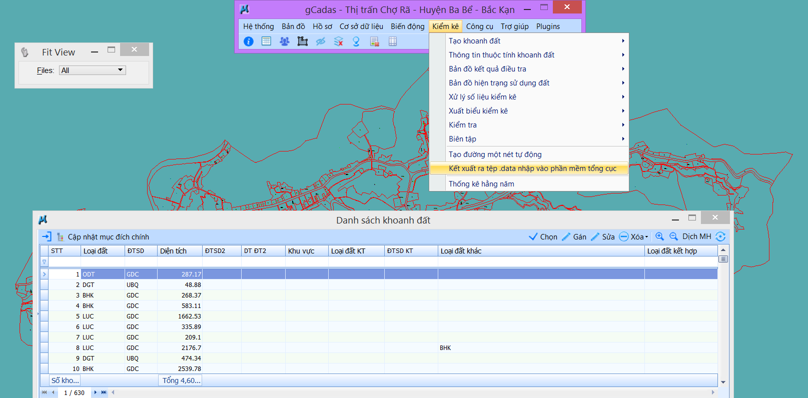Click the refresh icon next to Dịch MH
Viewport: 808px width, 398px height.
coord(720,236)
